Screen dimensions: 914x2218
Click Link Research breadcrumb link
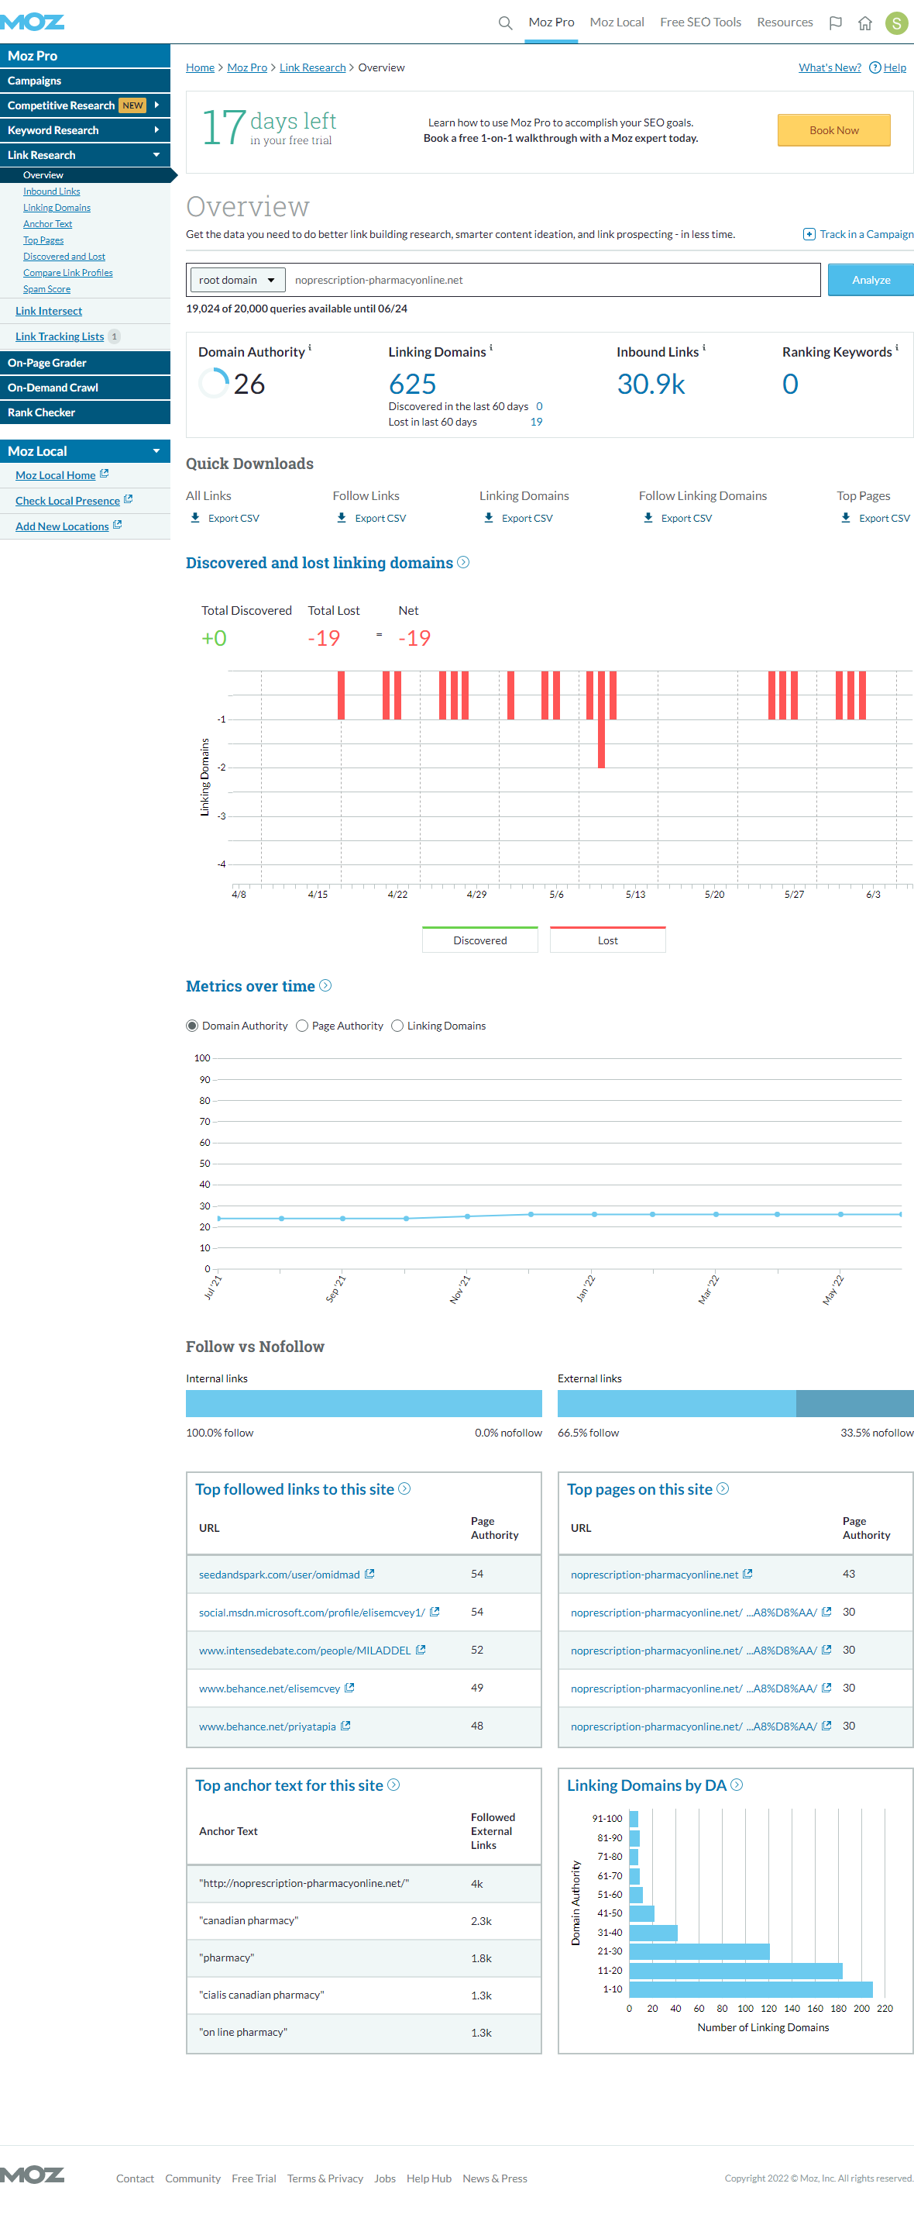point(312,67)
